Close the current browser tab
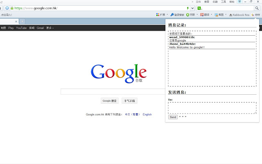Image resolution: width=262 pixels, height=164 pixels. 16,21
